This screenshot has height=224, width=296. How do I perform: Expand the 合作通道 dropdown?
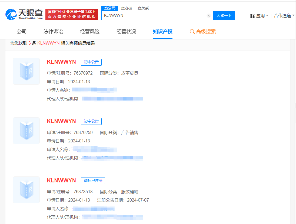[x=282, y=16]
